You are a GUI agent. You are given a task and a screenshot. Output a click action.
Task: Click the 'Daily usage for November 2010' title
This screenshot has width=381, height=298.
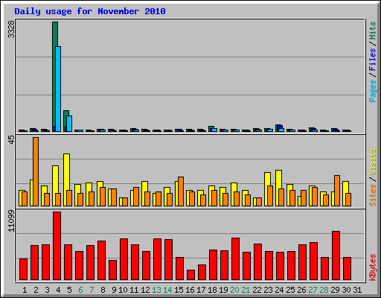(x=90, y=11)
